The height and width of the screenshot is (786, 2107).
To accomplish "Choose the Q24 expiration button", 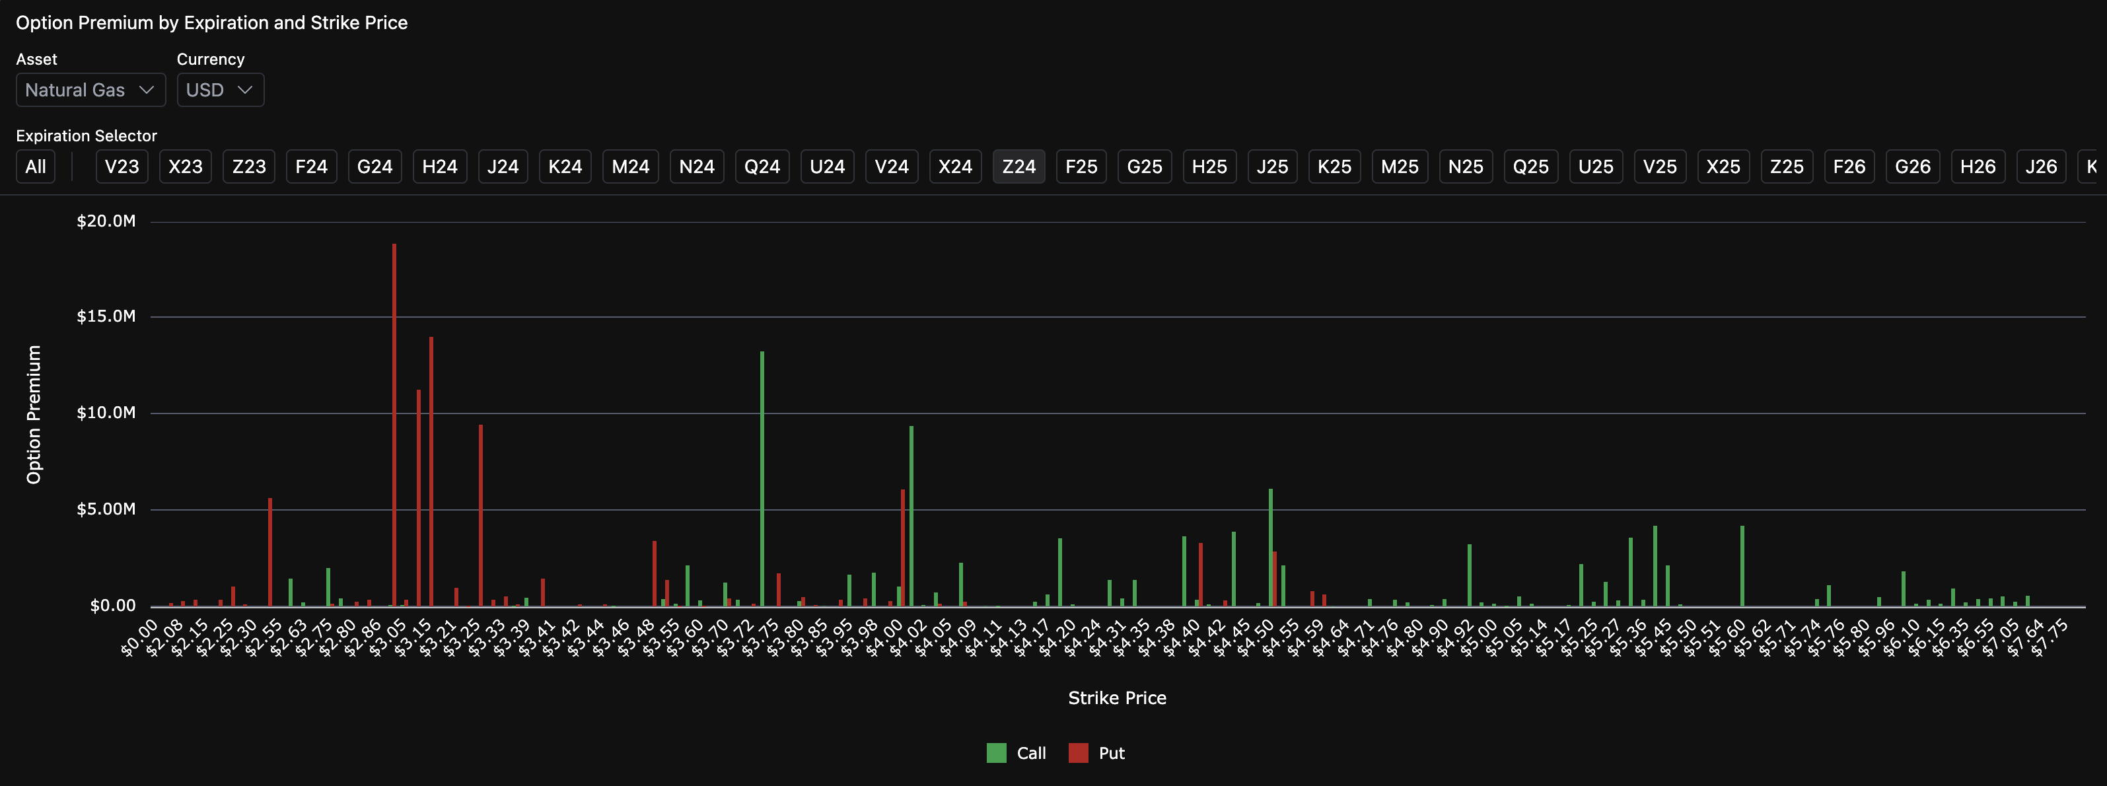I will click(x=762, y=167).
